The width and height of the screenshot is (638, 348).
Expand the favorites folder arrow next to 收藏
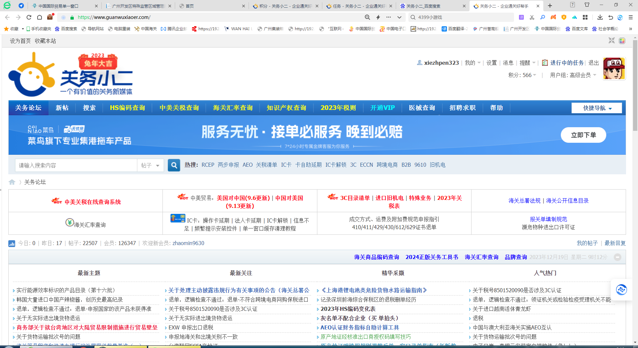coord(23,29)
